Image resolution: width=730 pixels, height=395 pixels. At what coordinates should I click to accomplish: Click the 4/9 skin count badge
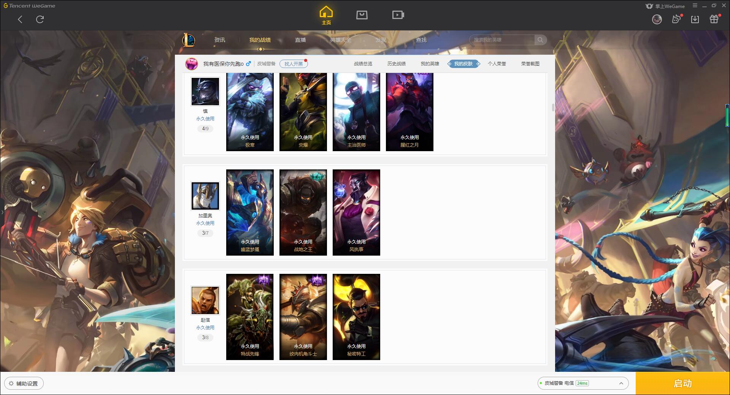click(x=205, y=129)
